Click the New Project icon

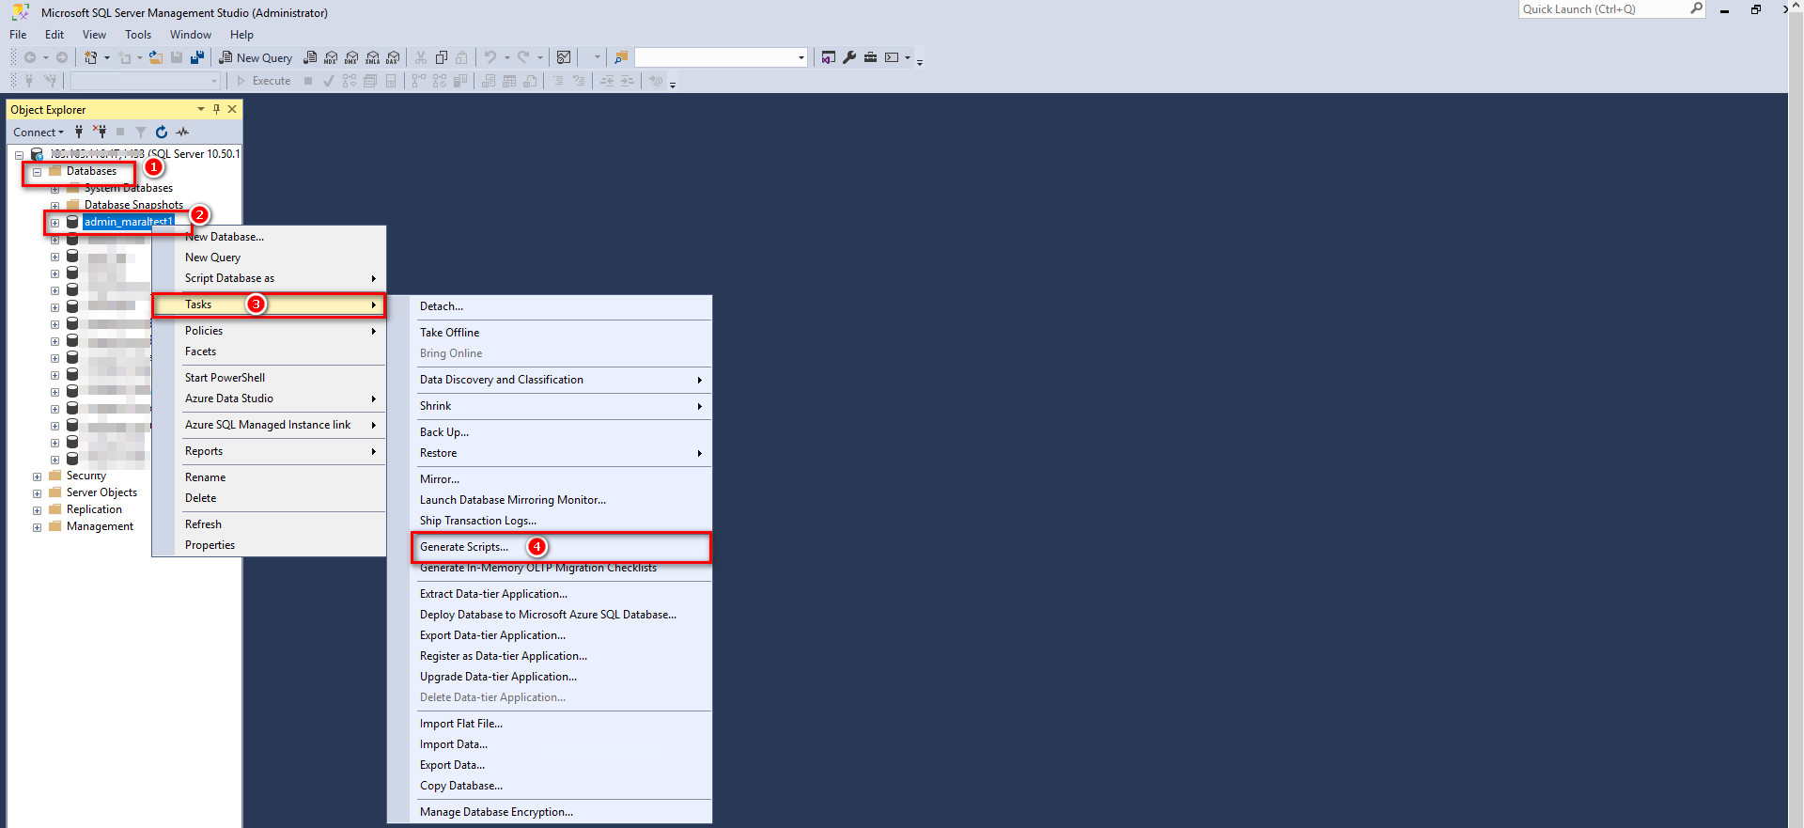91,57
